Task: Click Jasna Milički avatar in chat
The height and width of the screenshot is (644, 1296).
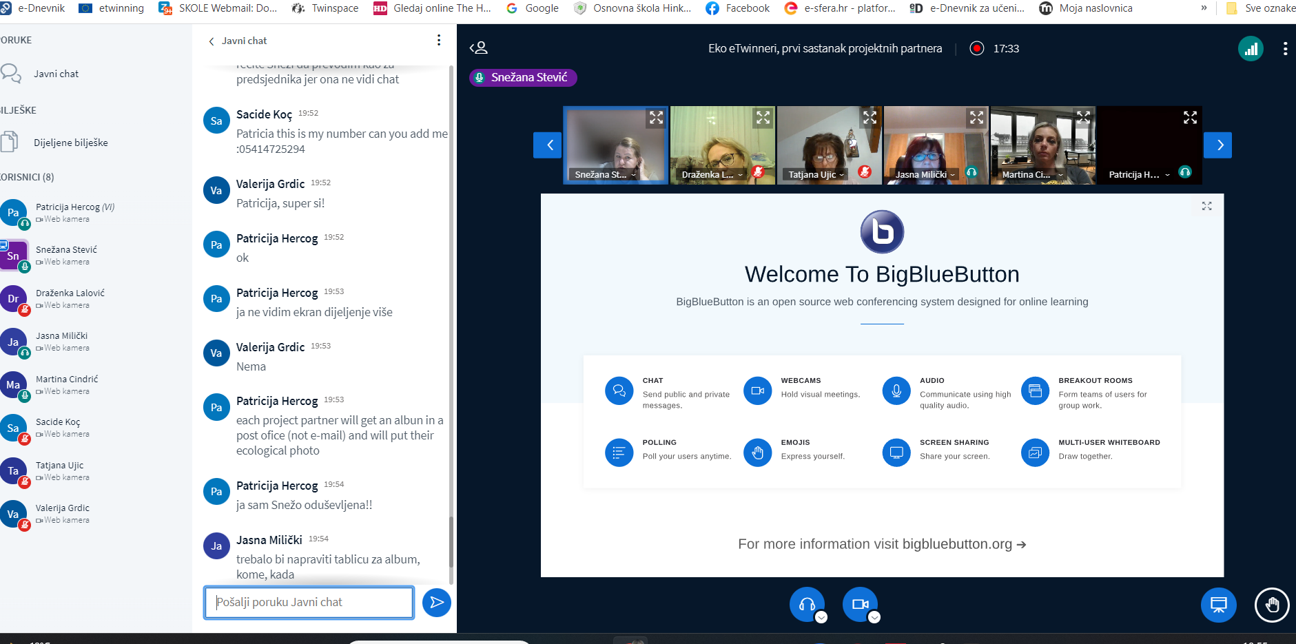Action: click(x=216, y=546)
